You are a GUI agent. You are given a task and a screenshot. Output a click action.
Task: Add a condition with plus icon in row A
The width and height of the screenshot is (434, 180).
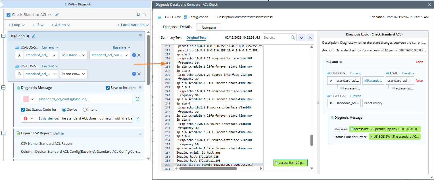click(134, 55)
